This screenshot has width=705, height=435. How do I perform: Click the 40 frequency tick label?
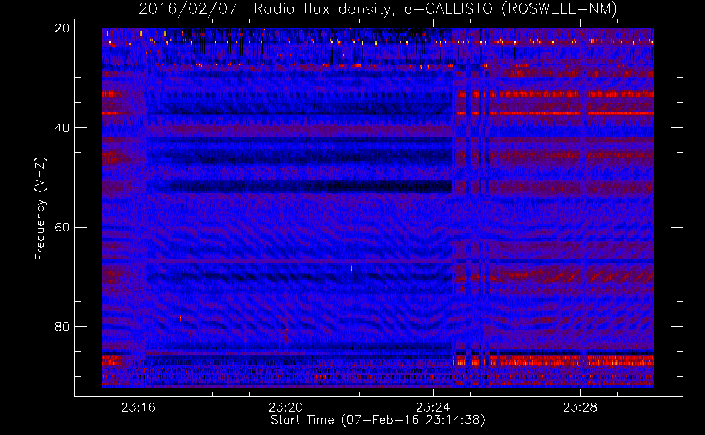pyautogui.click(x=62, y=128)
